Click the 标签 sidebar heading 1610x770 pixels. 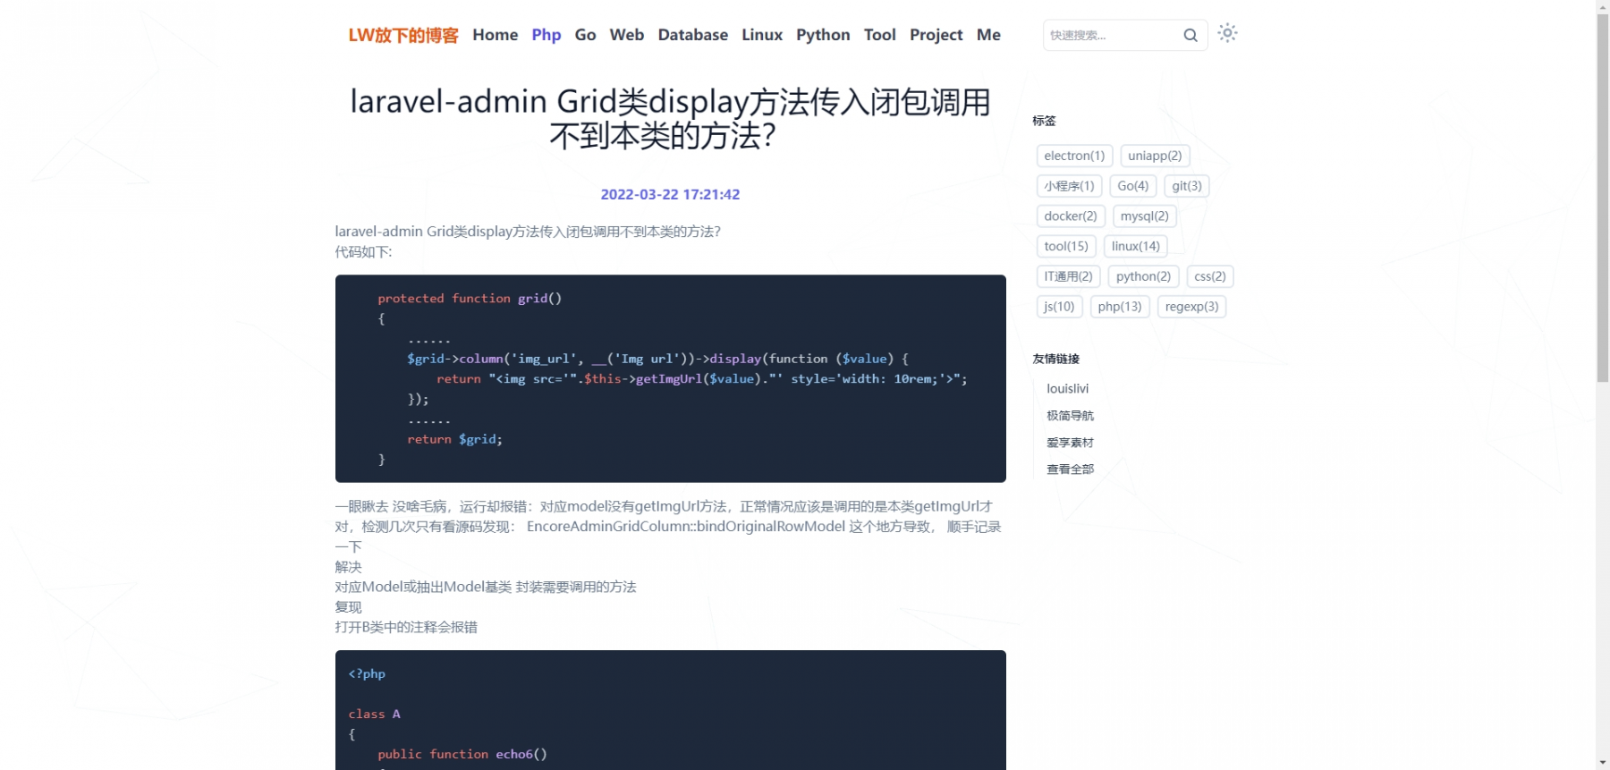tap(1044, 121)
